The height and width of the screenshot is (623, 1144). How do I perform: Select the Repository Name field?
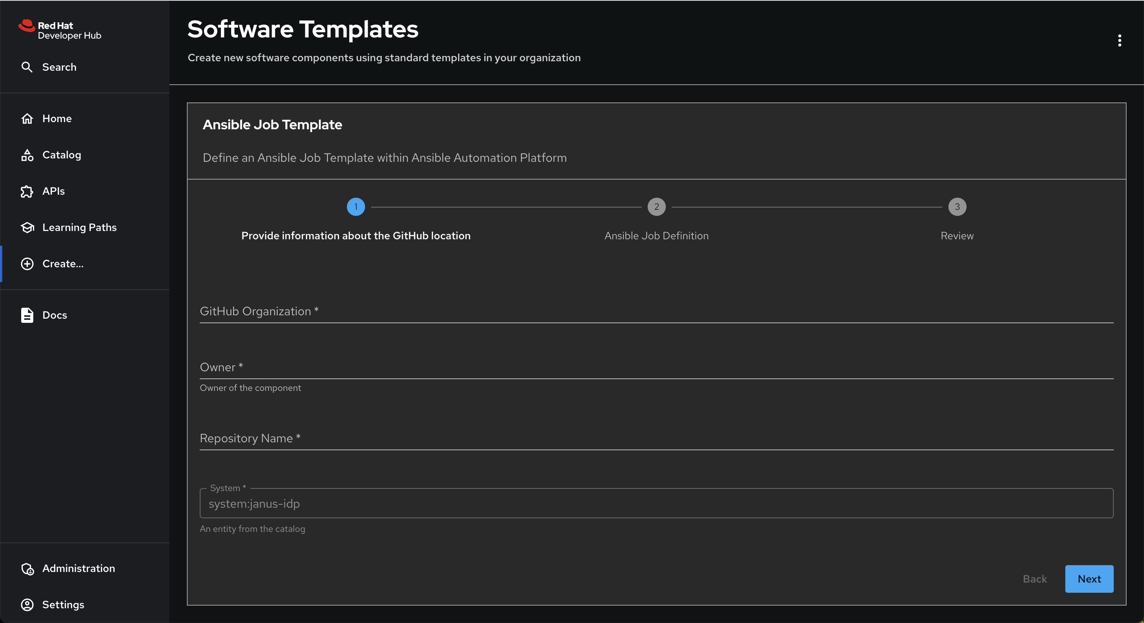[x=656, y=439]
